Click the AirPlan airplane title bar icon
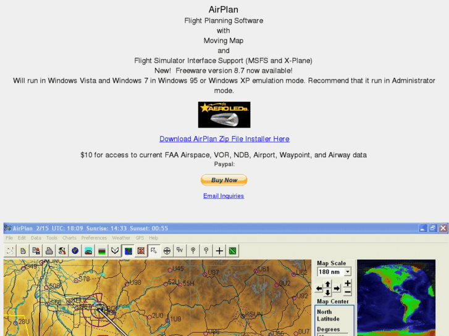 pyautogui.click(x=8, y=228)
